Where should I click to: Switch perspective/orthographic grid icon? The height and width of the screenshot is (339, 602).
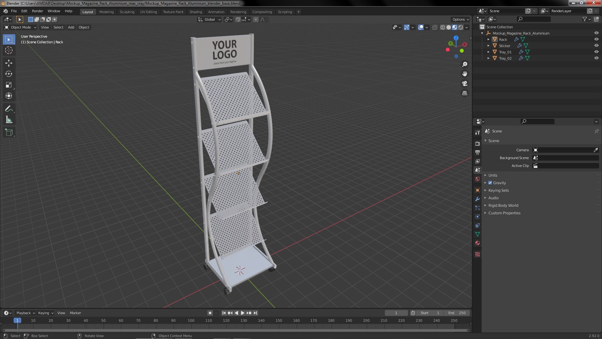tap(465, 93)
